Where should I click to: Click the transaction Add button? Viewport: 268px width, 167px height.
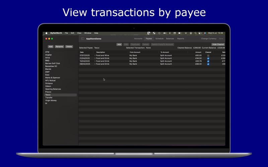[x=119, y=44]
